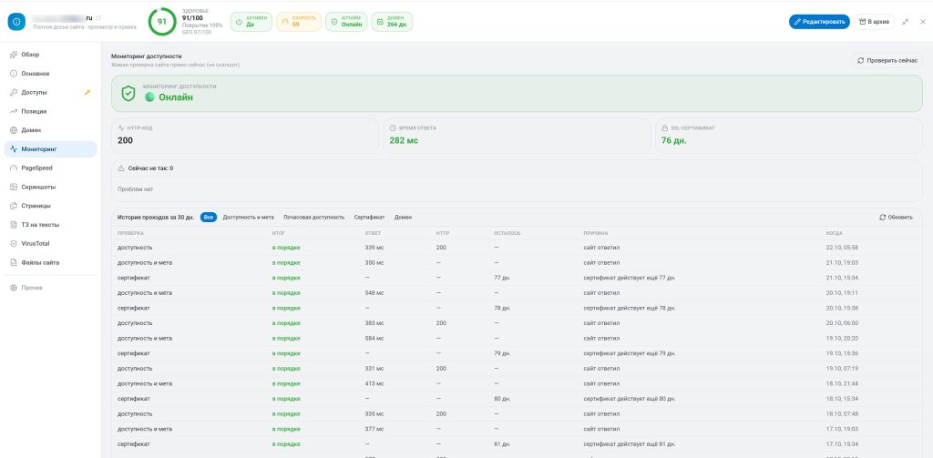Click the Осталось column header
Image resolution: width=933 pixels, height=458 pixels.
point(507,233)
